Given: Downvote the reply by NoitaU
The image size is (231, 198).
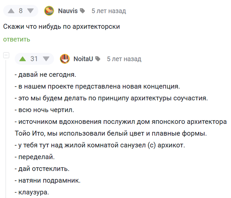Looking at the screenshot, I should pyautogui.click(x=46, y=59).
